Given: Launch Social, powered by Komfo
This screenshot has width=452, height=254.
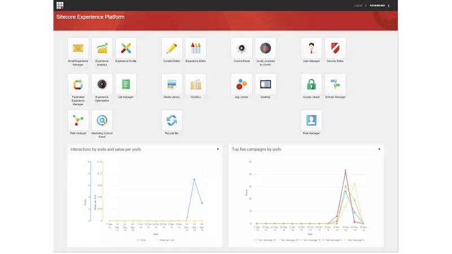Looking at the screenshot, I should click(266, 48).
